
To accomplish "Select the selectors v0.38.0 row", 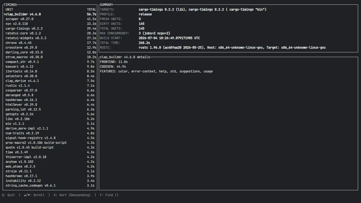I will coord(50,76).
